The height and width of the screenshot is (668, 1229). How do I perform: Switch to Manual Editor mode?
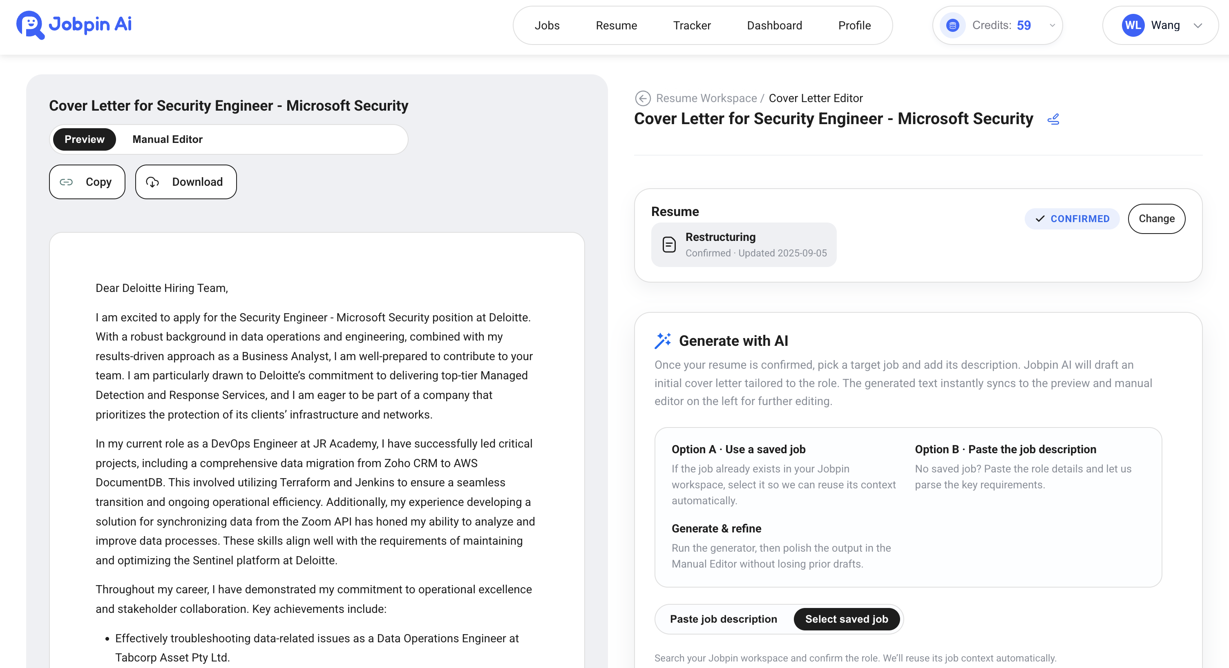(167, 139)
